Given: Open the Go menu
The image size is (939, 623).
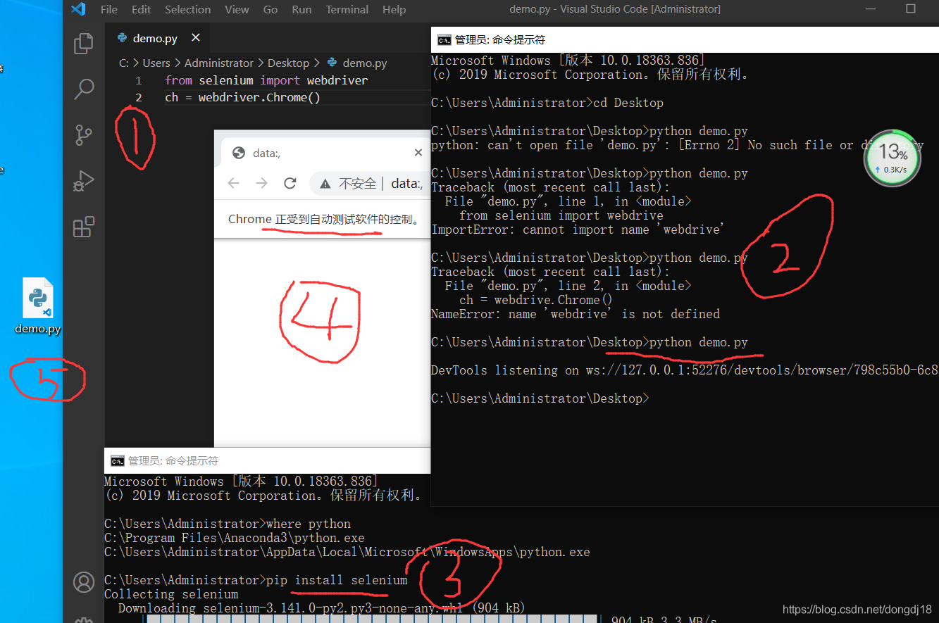Looking at the screenshot, I should click(270, 9).
